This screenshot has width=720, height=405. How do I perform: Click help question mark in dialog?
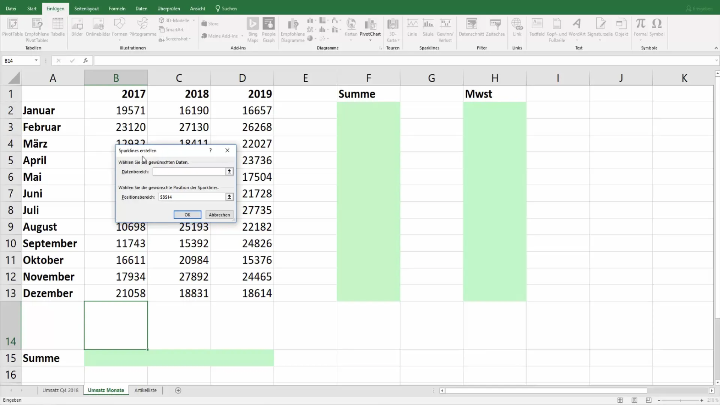210,150
